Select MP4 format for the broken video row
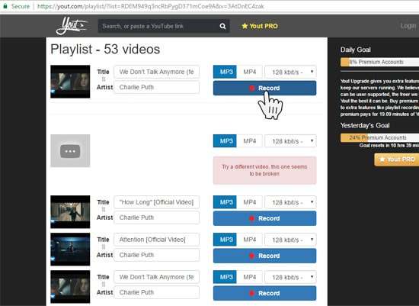 [x=250, y=141]
